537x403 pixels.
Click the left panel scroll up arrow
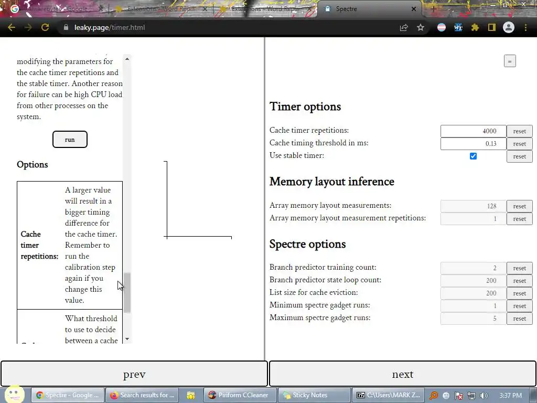(x=127, y=59)
